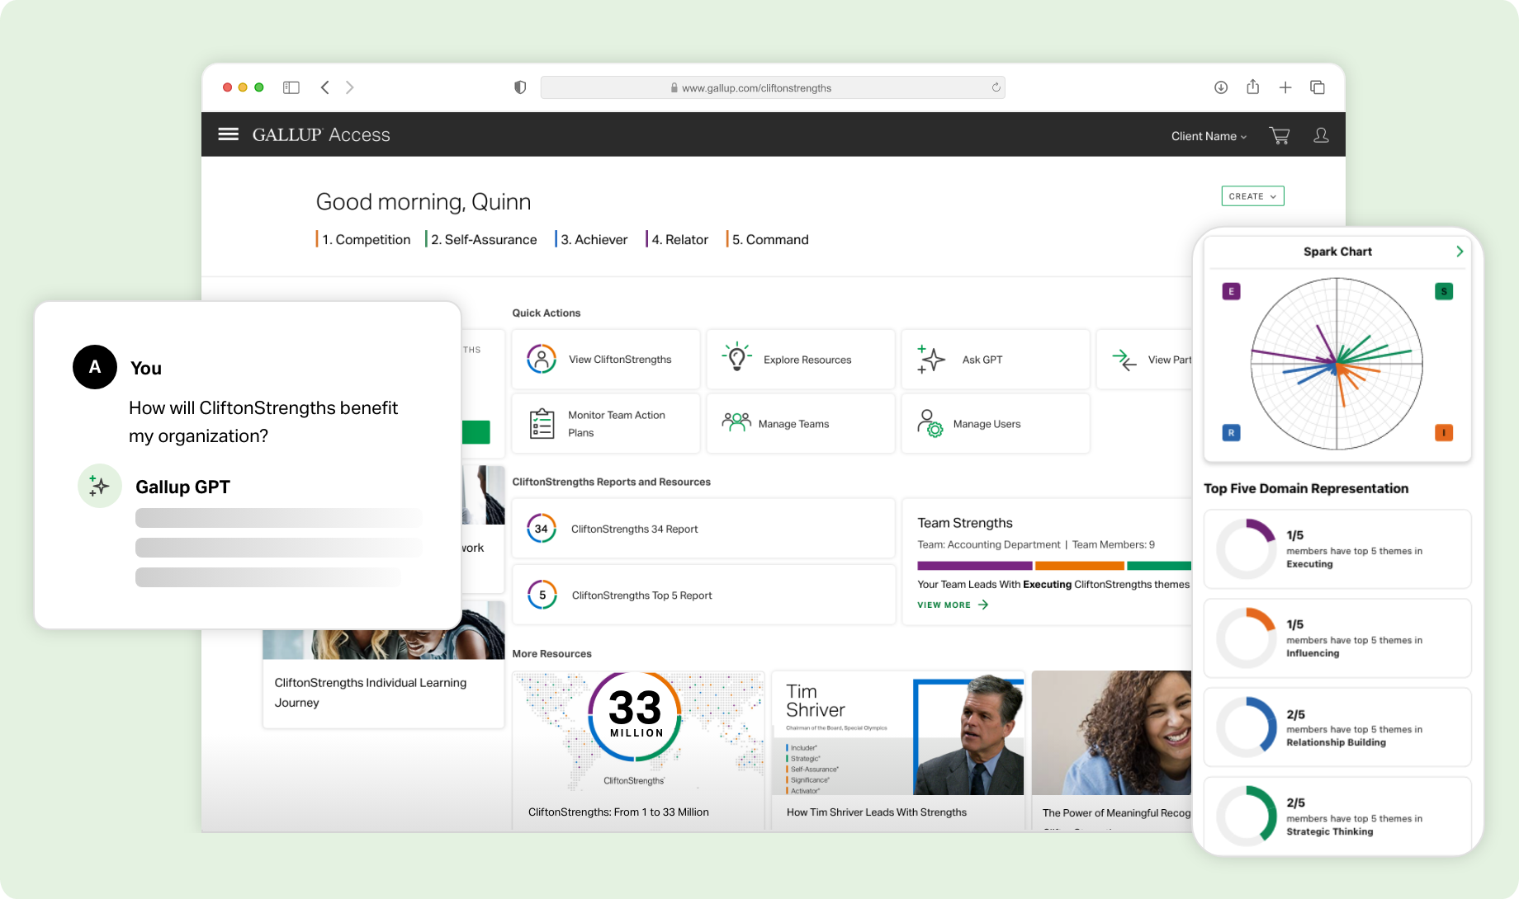
Task: Click CliftonStrengths: From 1 to 33 Million
Action: (x=618, y=812)
